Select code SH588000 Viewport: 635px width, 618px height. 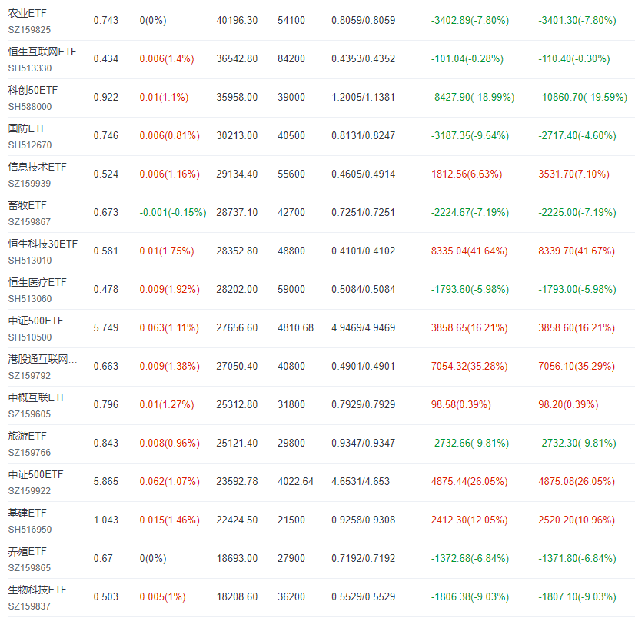coord(30,107)
